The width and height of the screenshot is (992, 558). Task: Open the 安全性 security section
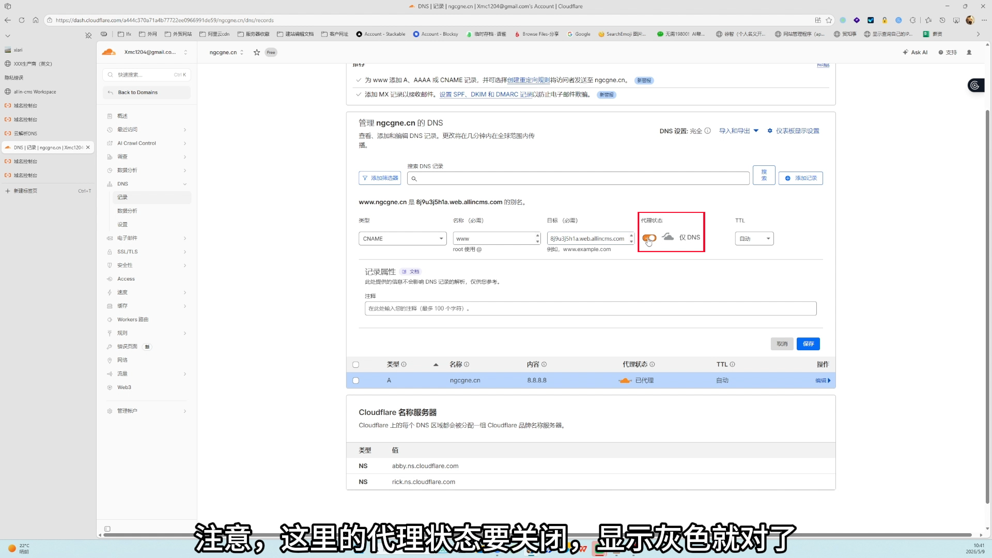click(x=147, y=265)
